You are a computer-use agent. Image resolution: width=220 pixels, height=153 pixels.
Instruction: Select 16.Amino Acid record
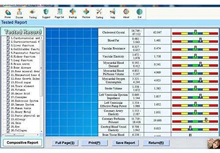[x=20, y=93]
